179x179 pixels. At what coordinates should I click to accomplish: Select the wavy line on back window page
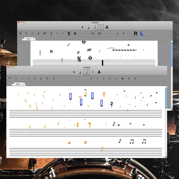click(x=124, y=50)
